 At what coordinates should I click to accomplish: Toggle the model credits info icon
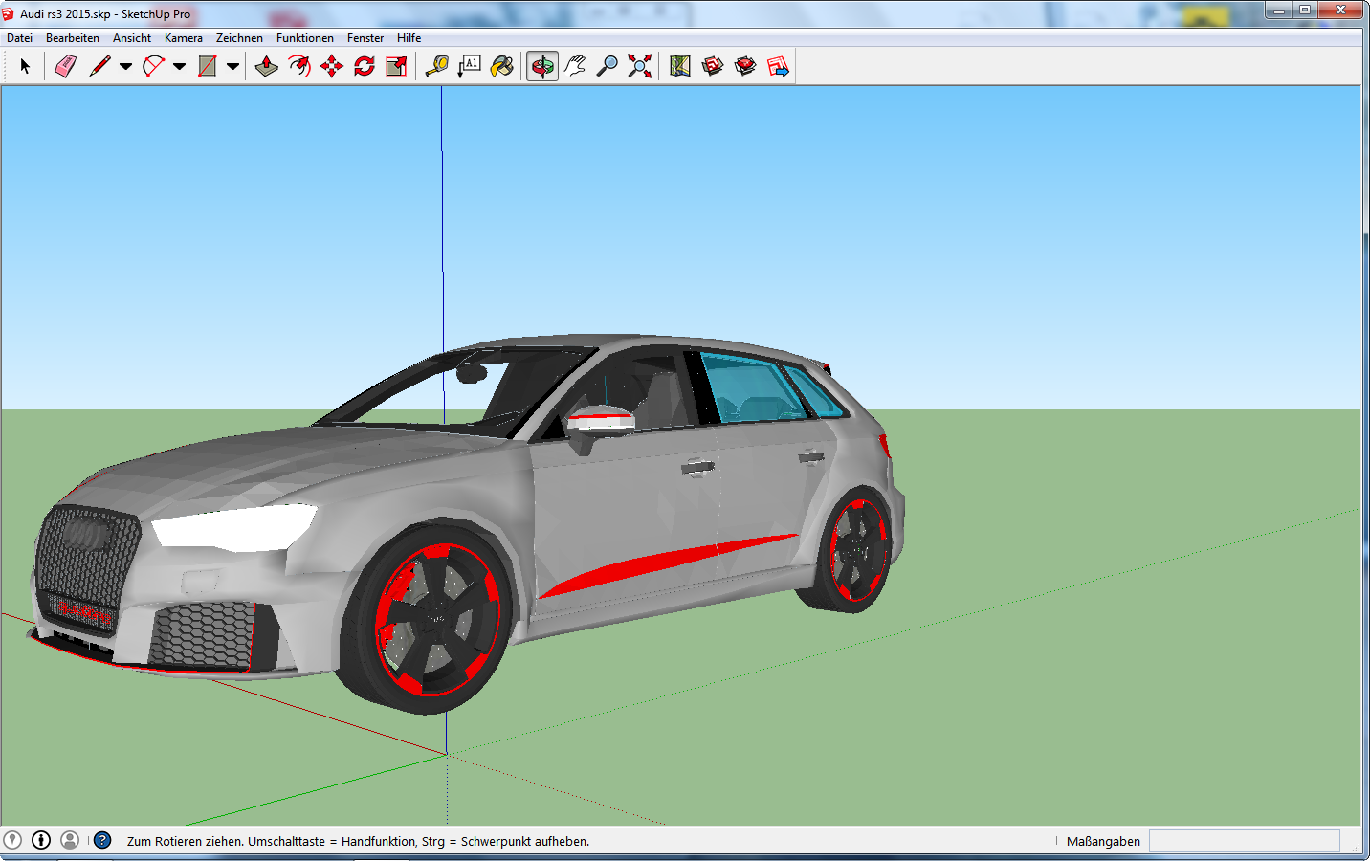[x=41, y=840]
